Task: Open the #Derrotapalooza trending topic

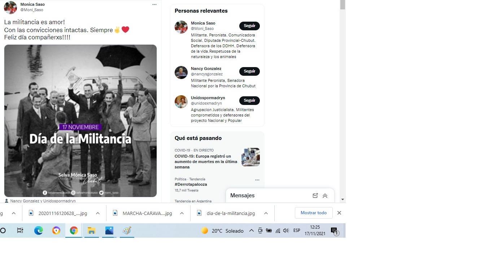Action: (191, 184)
